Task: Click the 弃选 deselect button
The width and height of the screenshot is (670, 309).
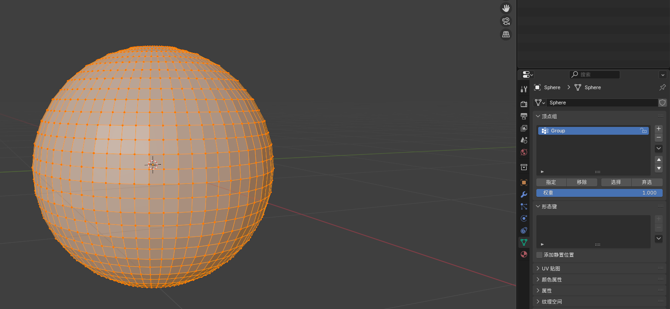Action: click(647, 182)
